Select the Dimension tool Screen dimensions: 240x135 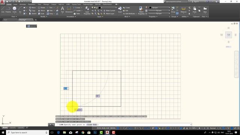(x=69, y=9)
